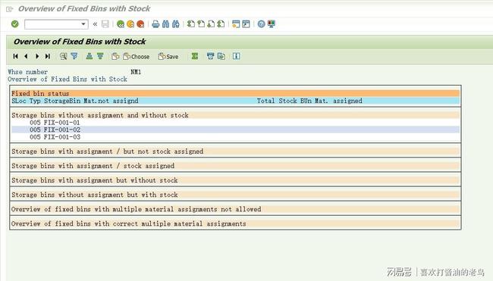Click the Sort Descending icon
The width and height of the screenshot is (493, 281).
(x=100, y=56)
